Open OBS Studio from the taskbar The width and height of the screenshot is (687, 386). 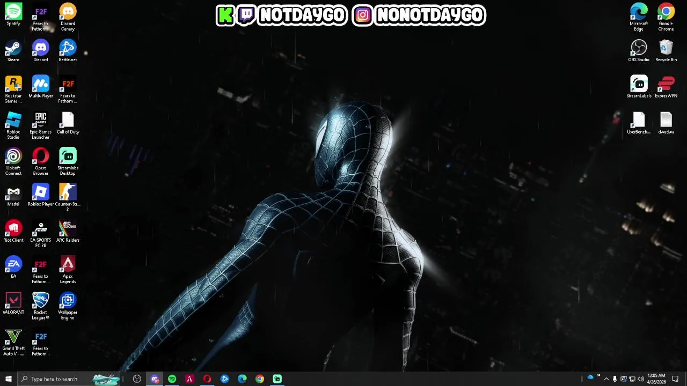tap(137, 379)
